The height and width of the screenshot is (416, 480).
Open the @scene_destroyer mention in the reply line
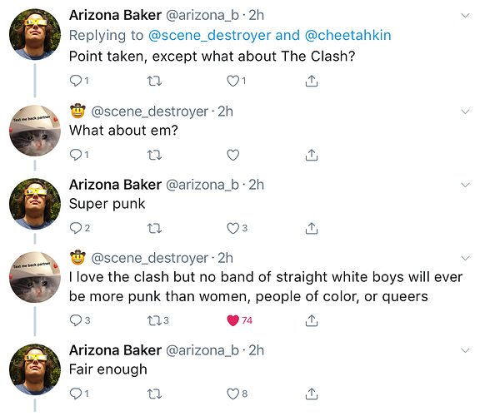210,36
